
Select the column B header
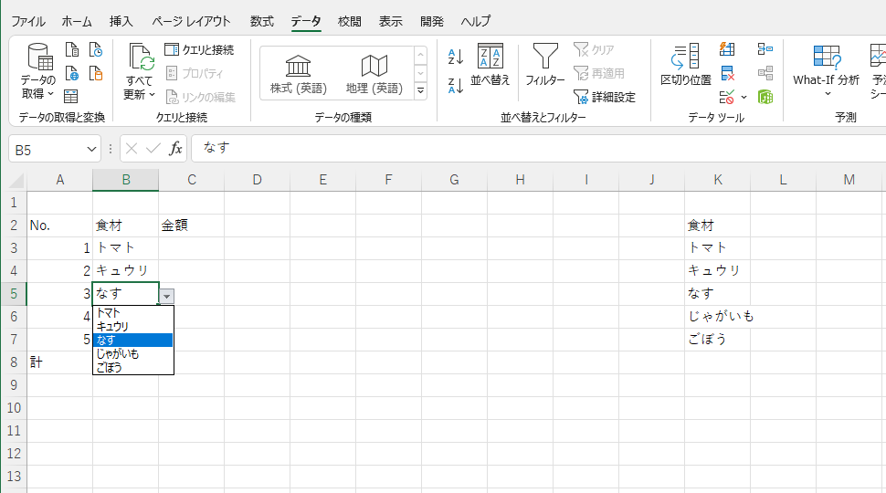(125, 180)
